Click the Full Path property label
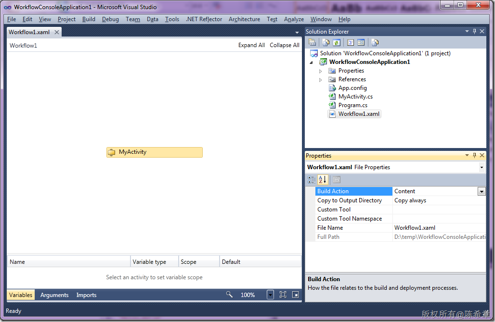 (x=328, y=237)
